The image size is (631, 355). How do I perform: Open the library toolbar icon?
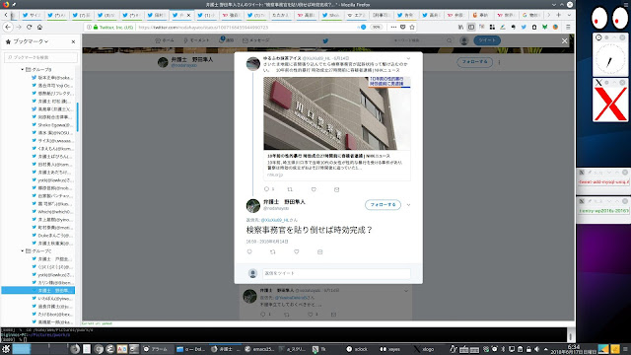(x=460, y=27)
